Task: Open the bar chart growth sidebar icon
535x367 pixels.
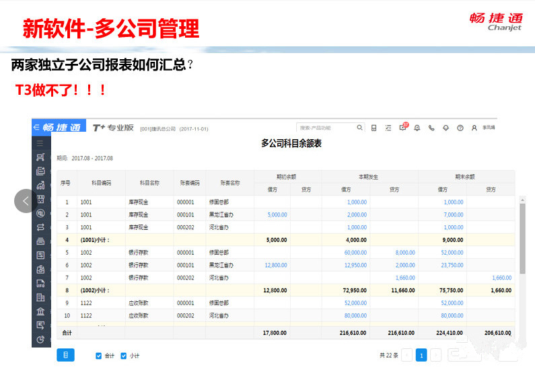Action: (40, 185)
